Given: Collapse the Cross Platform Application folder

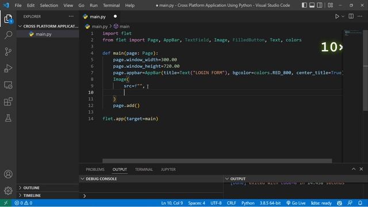Looking at the screenshot, I should [48, 26].
